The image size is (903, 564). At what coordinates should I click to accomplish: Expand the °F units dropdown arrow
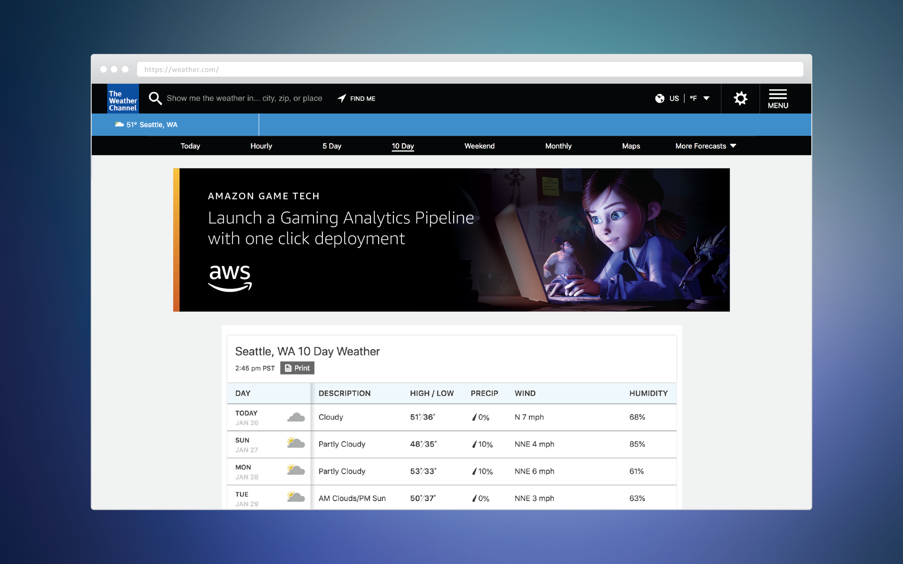click(706, 99)
